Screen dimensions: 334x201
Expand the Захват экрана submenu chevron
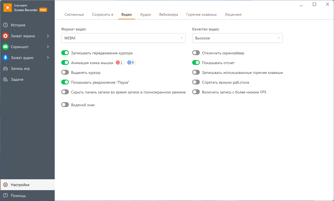[x=48, y=36]
